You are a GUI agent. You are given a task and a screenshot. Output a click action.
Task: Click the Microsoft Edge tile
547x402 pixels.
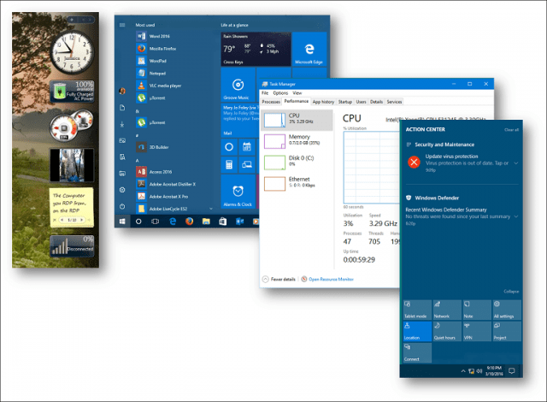(309, 50)
